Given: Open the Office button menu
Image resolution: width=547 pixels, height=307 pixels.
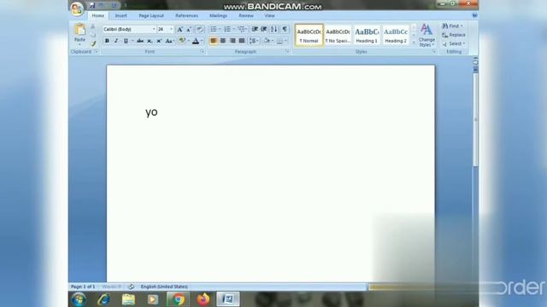Looking at the screenshot, I should point(77,9).
